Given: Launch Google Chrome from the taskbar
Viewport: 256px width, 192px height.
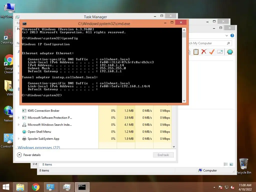Looking at the screenshot, I should (x=35, y=187).
